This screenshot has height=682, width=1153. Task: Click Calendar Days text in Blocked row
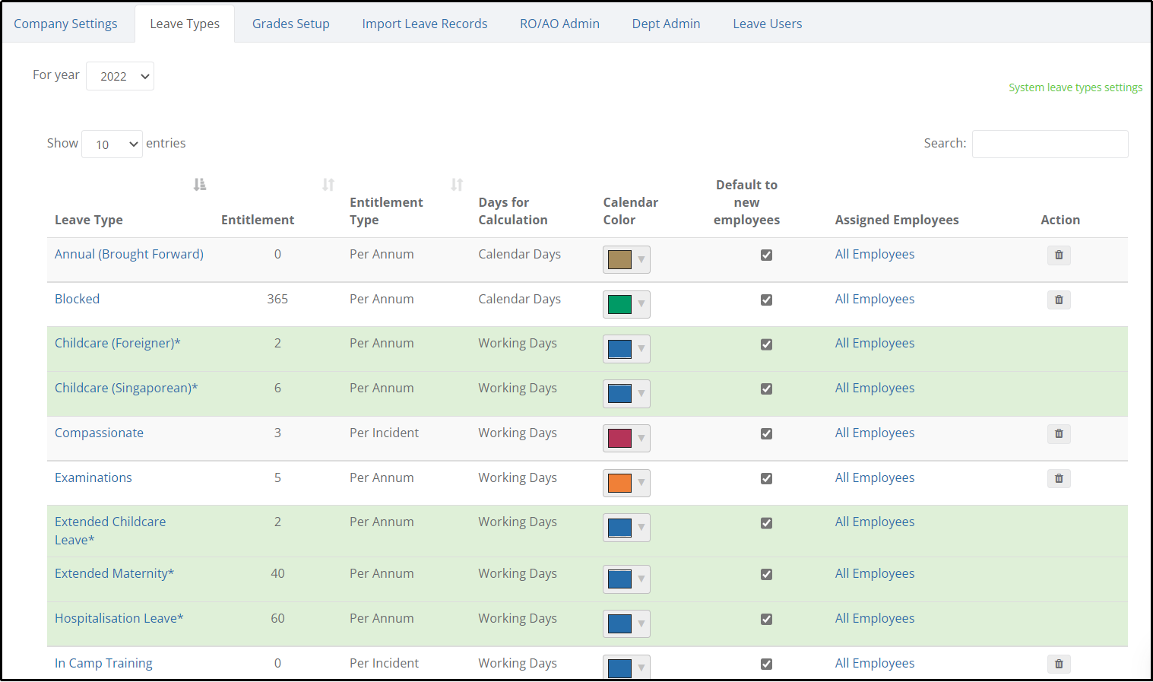519,299
